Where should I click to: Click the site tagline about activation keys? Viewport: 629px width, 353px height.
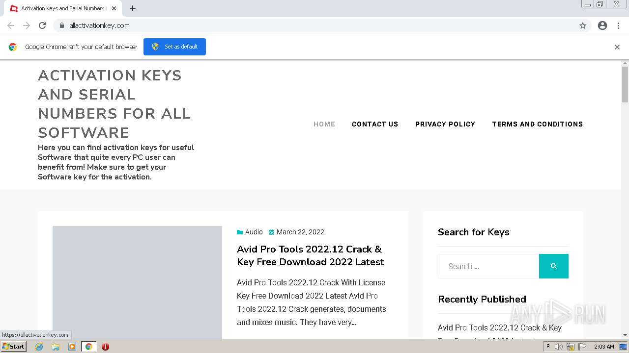pyautogui.click(x=116, y=162)
